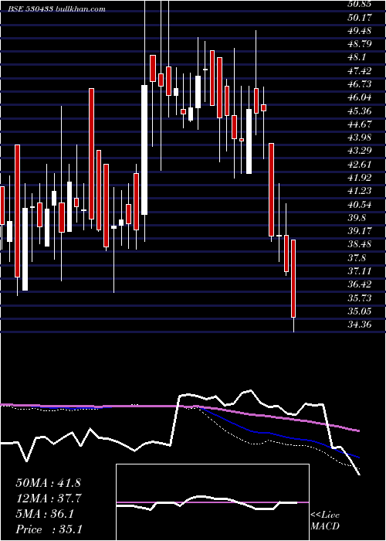The height and width of the screenshot is (541, 386).
Task: Click the 50.17 price axis label
Action: (360, 17)
